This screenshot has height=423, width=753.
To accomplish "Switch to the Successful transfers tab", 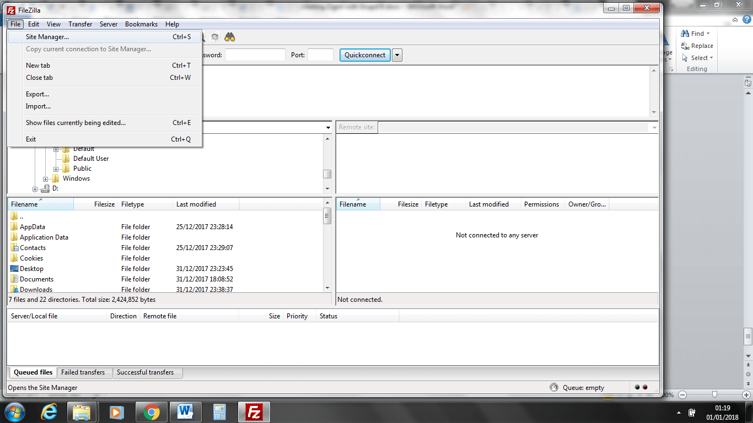I will (x=145, y=372).
